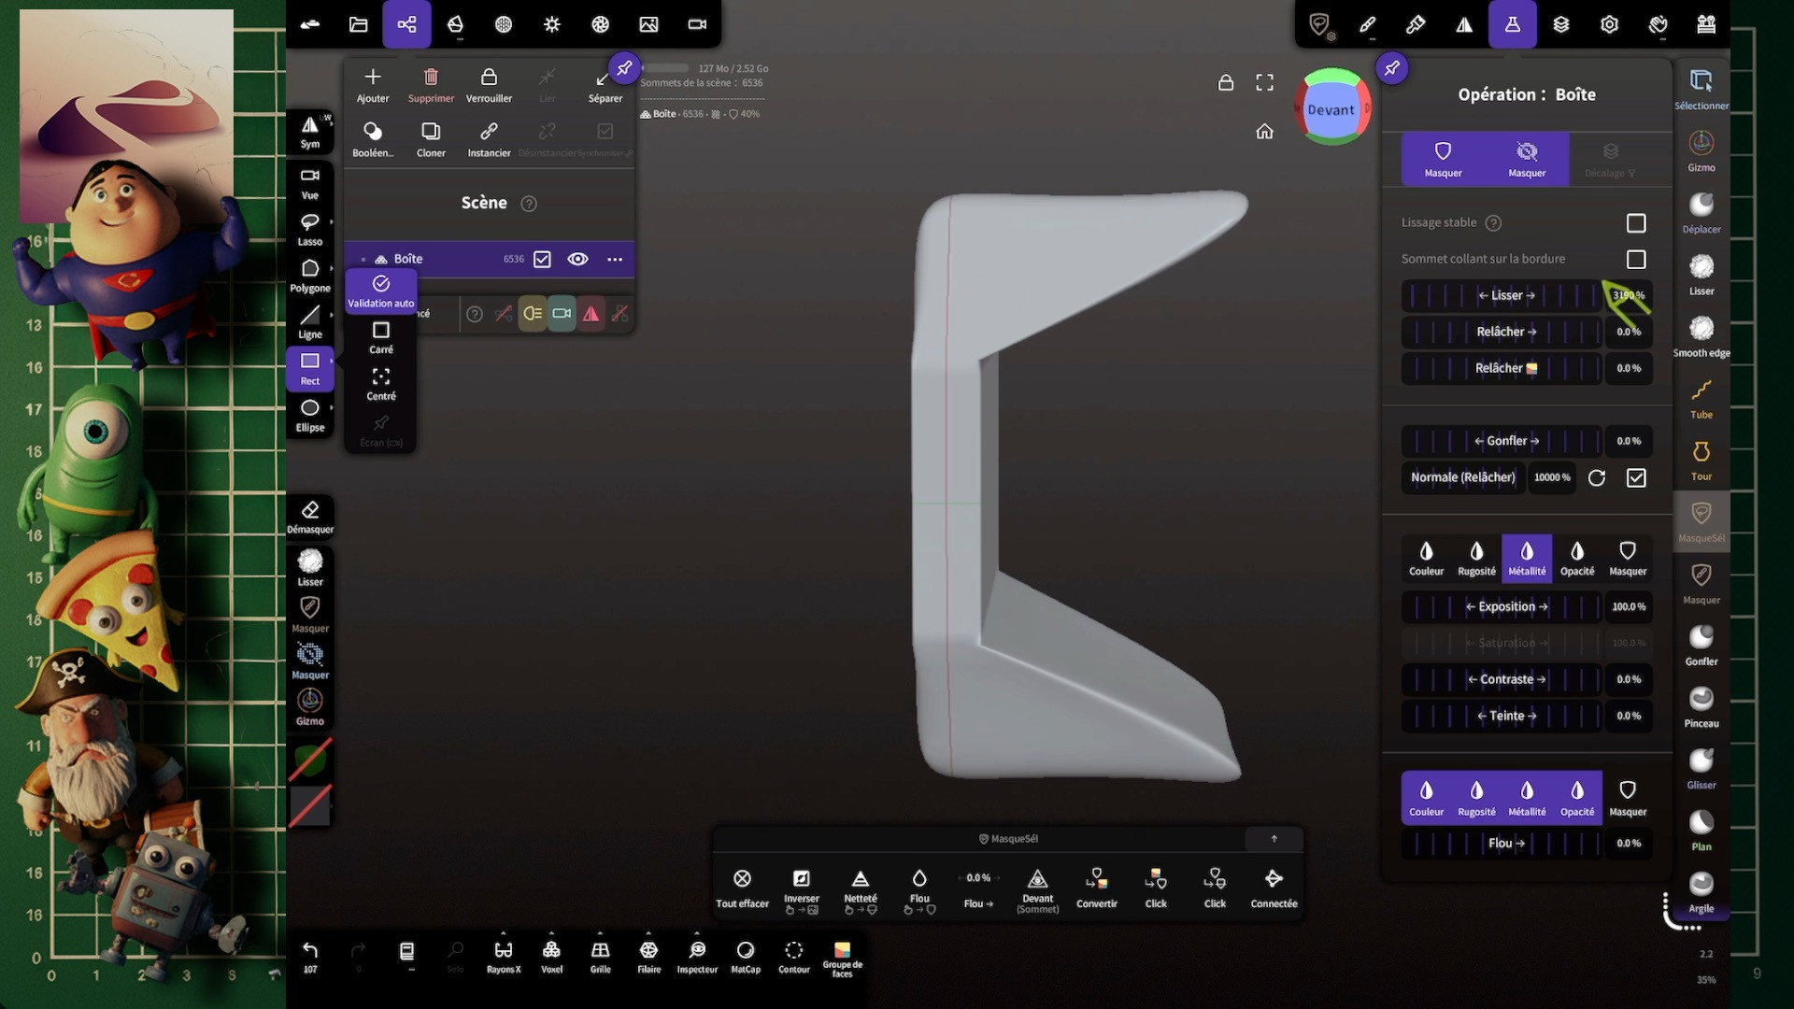Select Opacité tab in paint channels
This screenshot has height=1009, width=1794.
point(1576,558)
